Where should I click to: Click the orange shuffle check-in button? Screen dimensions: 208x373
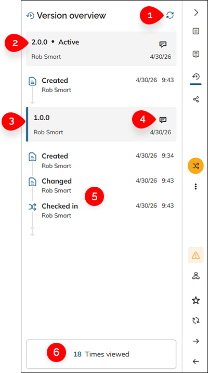[196, 166]
